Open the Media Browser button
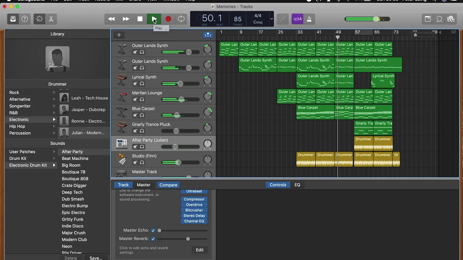463x260 pixels. click(x=451, y=19)
